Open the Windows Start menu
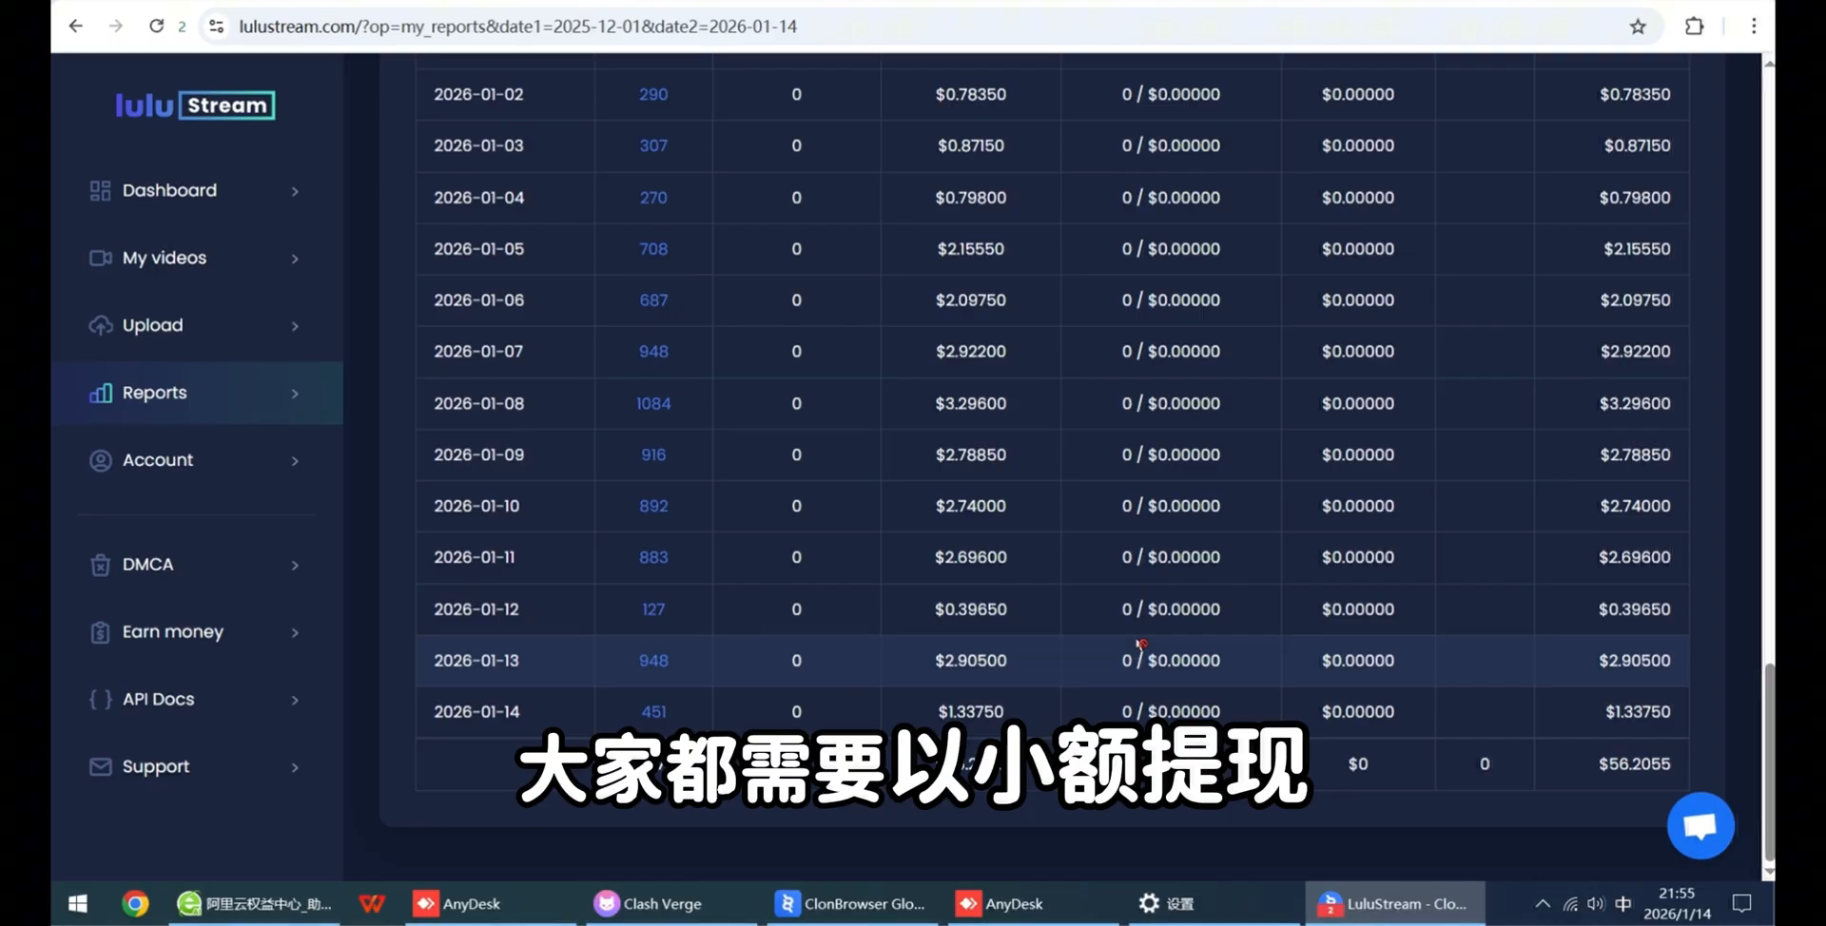Viewport: 1826px width, 926px height. coord(78,903)
